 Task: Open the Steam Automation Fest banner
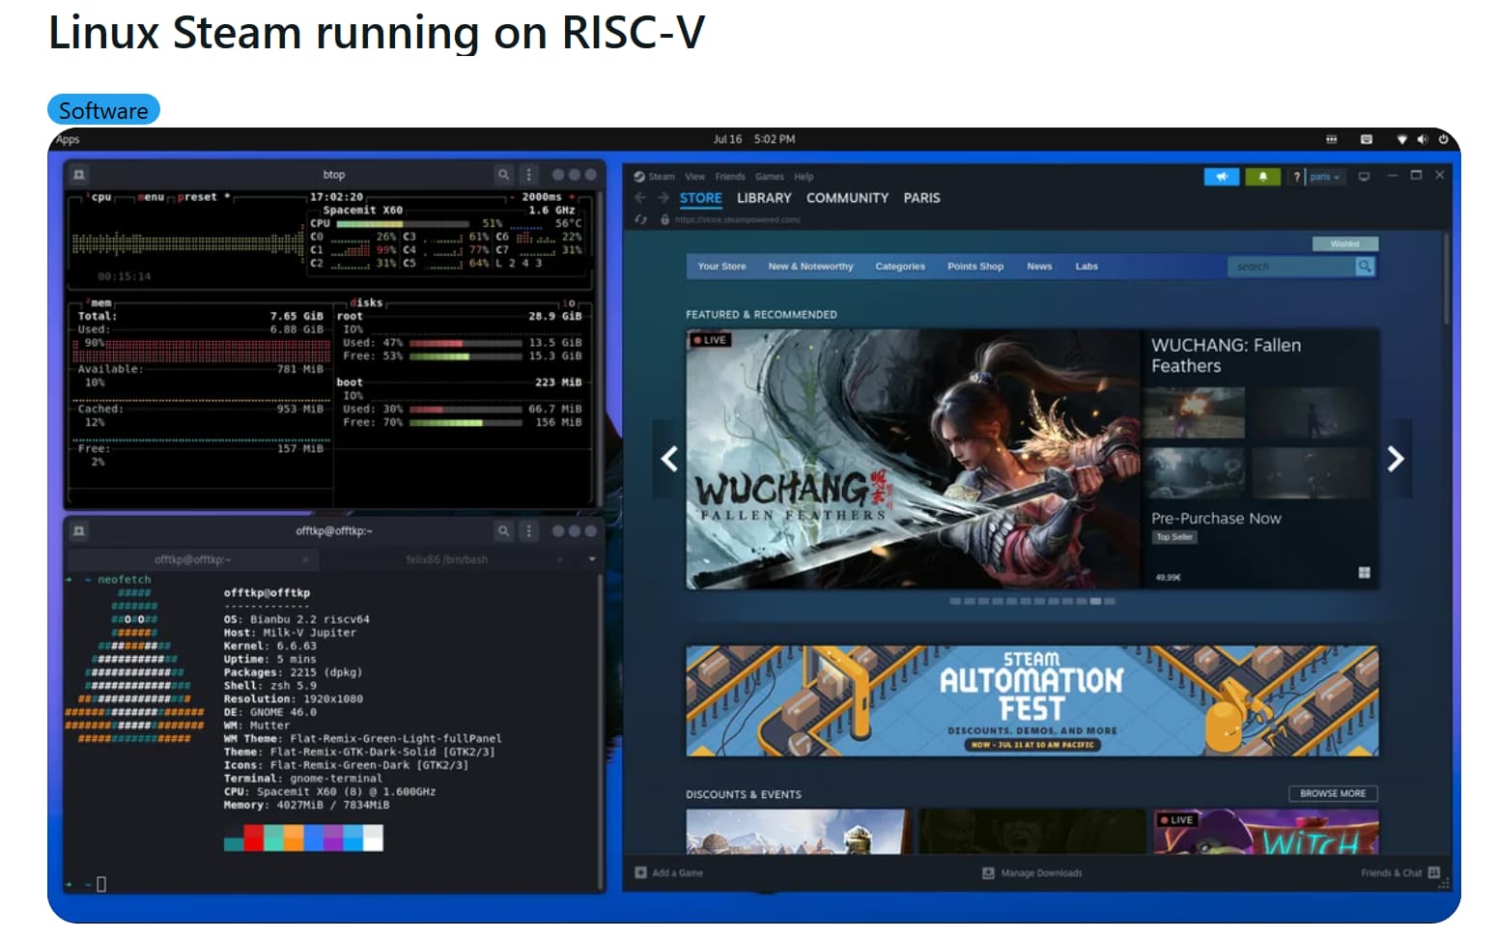point(1031,701)
